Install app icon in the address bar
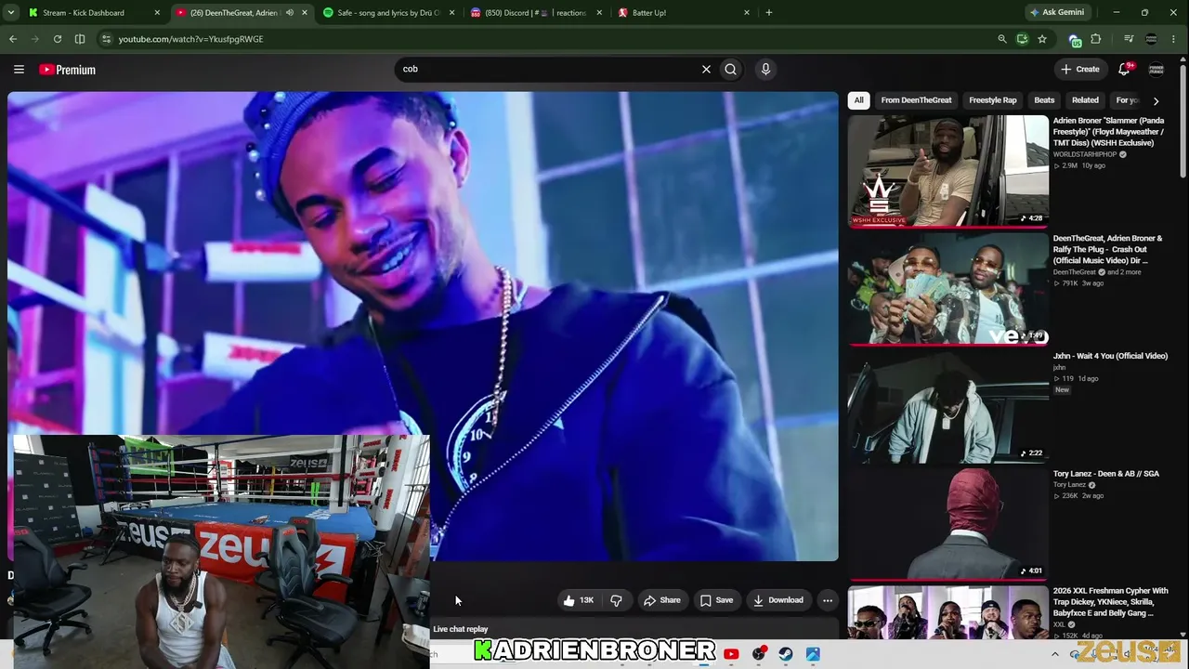 [x=1022, y=39]
